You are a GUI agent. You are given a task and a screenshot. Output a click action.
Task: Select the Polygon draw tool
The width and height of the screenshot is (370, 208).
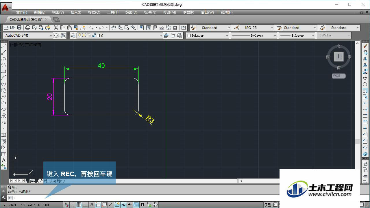point(4,65)
